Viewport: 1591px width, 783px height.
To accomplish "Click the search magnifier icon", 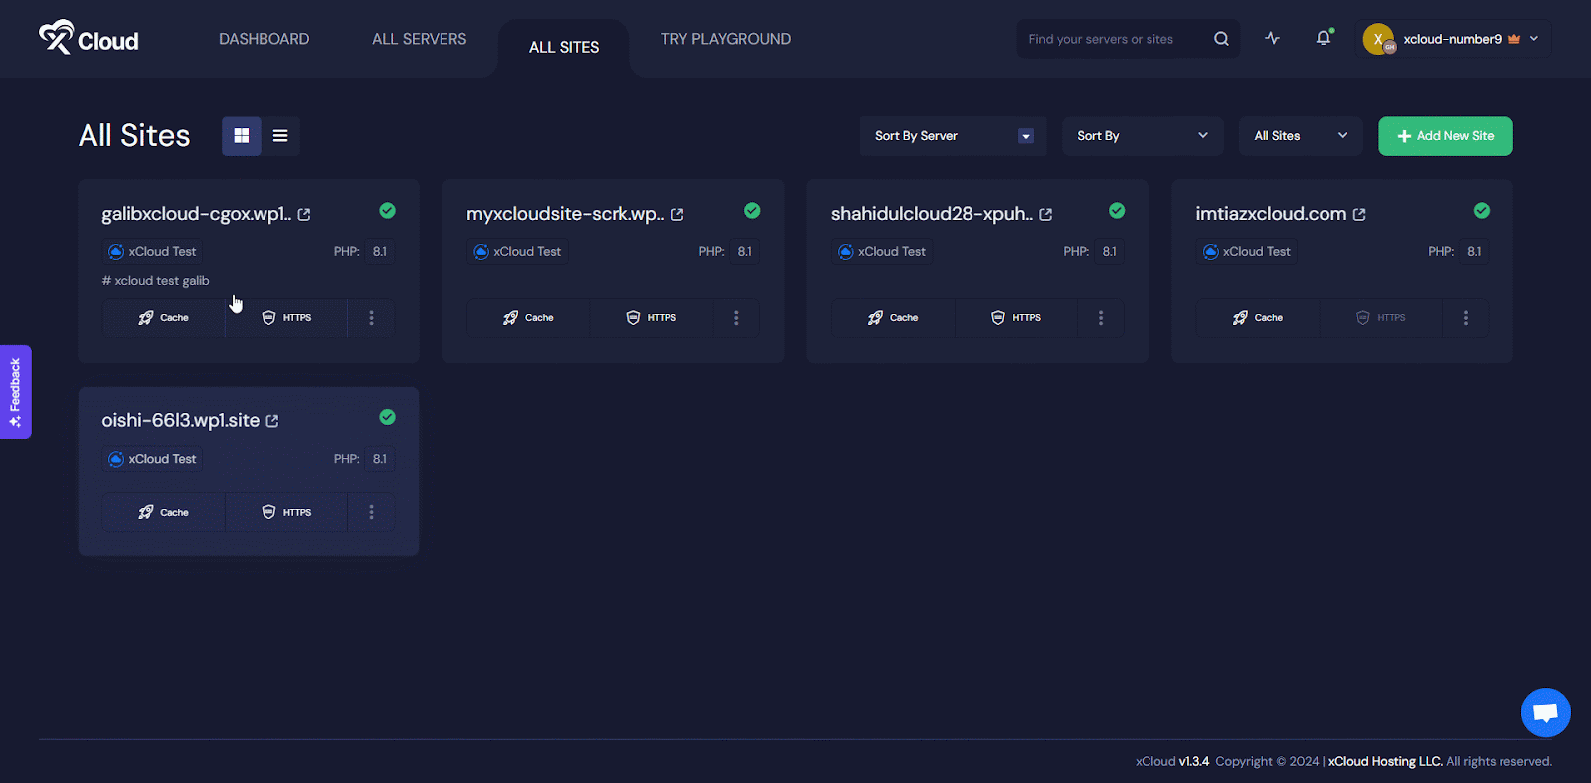I will [1221, 39].
